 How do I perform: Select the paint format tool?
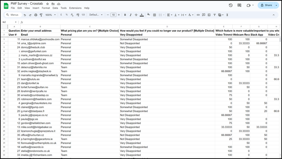pos(41,15)
